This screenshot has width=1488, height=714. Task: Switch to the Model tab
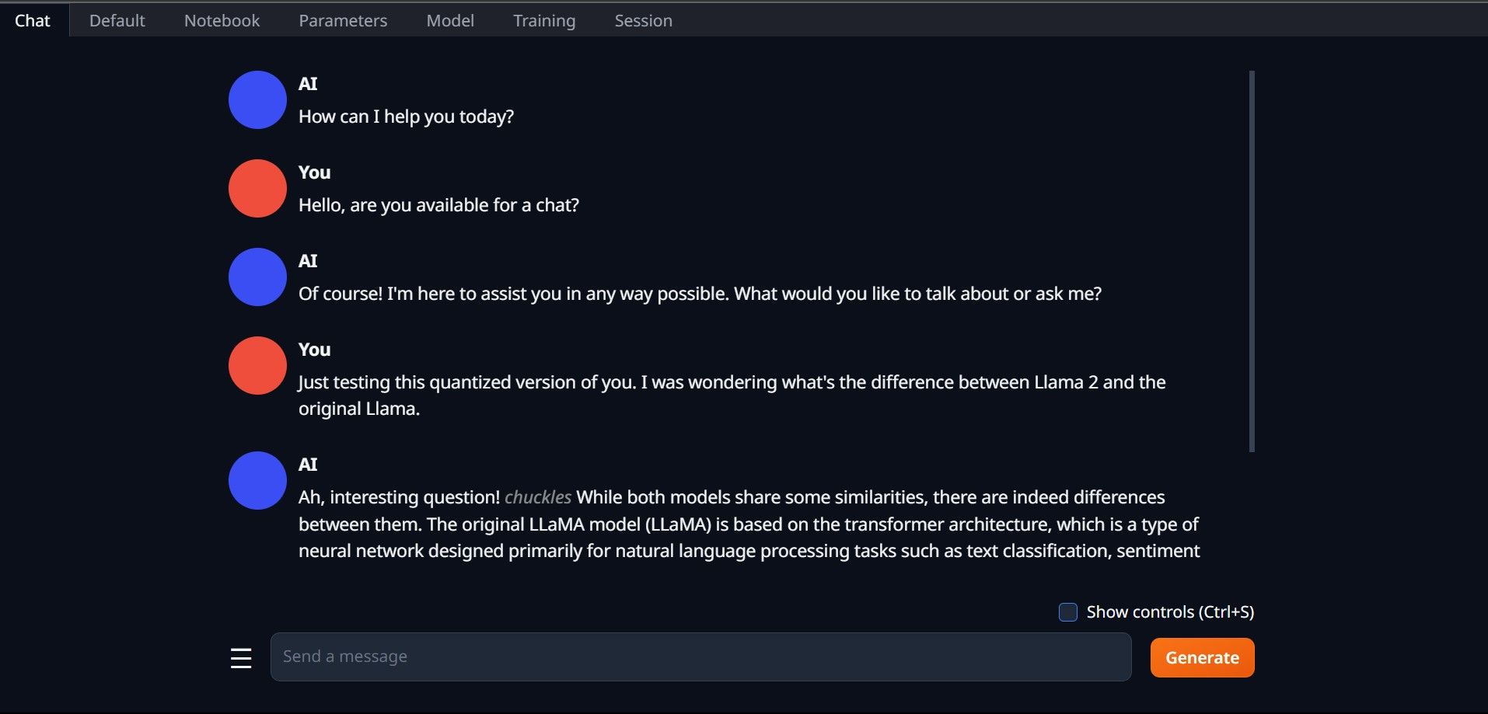(449, 20)
